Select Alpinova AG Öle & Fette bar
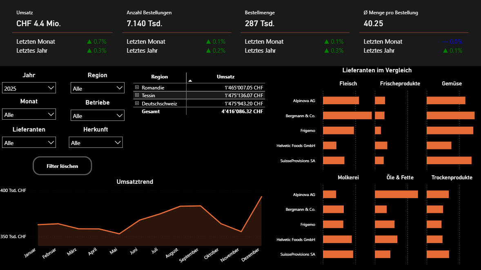Image resolution: width=481 pixels, height=270 pixels. (x=396, y=194)
